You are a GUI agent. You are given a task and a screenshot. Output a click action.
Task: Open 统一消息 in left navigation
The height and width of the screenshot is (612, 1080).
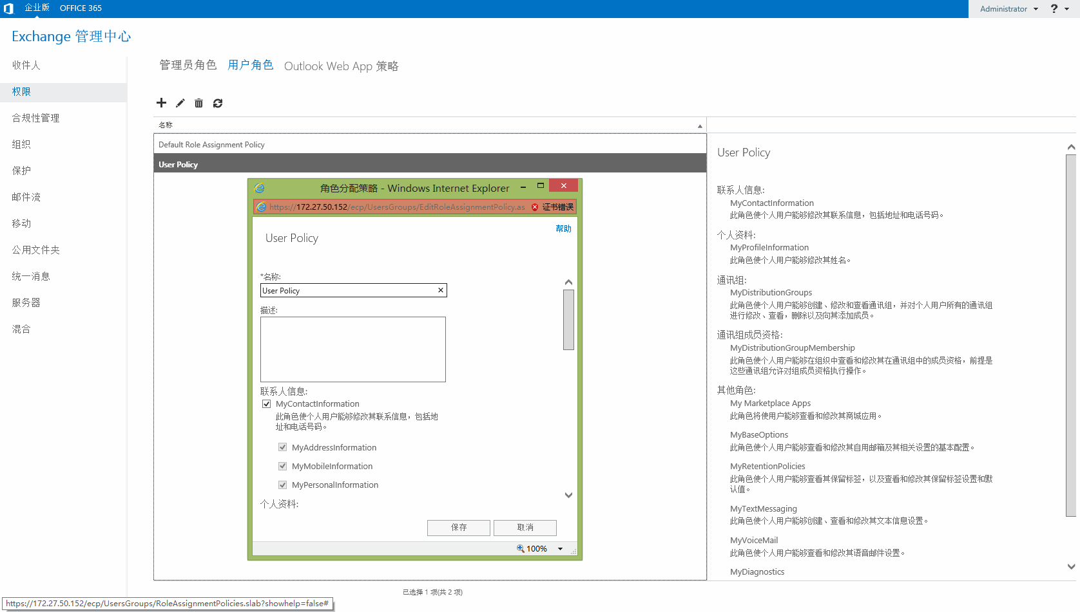31,276
